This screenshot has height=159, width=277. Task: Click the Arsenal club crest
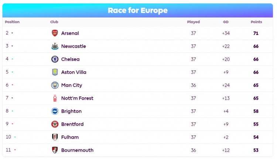(55, 33)
